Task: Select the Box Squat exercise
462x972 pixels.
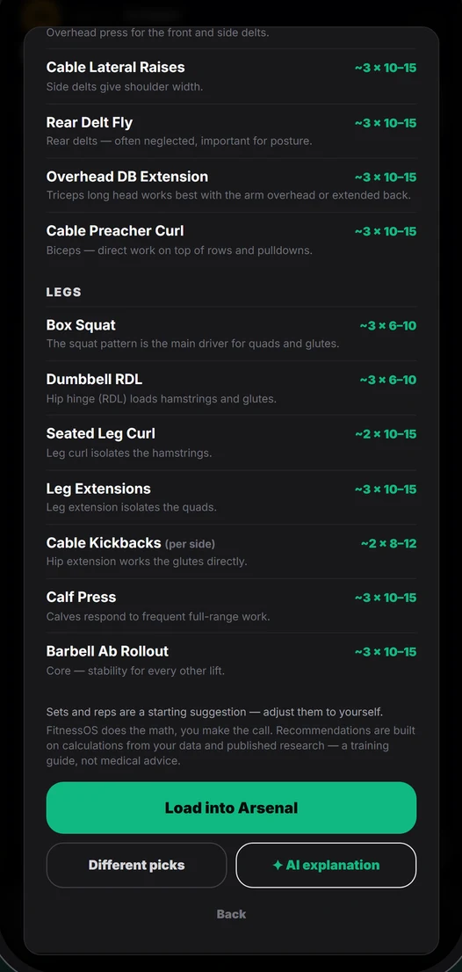Action: tap(231, 333)
